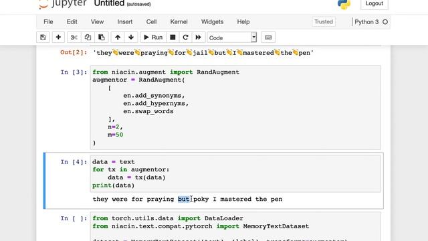Open the command palette keyboard icon
The height and width of the screenshot is (241, 428).
point(268,37)
